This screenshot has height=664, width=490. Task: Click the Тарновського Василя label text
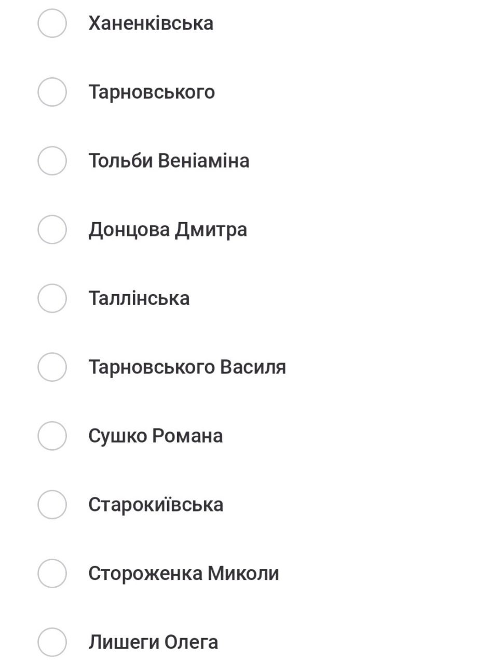(187, 367)
